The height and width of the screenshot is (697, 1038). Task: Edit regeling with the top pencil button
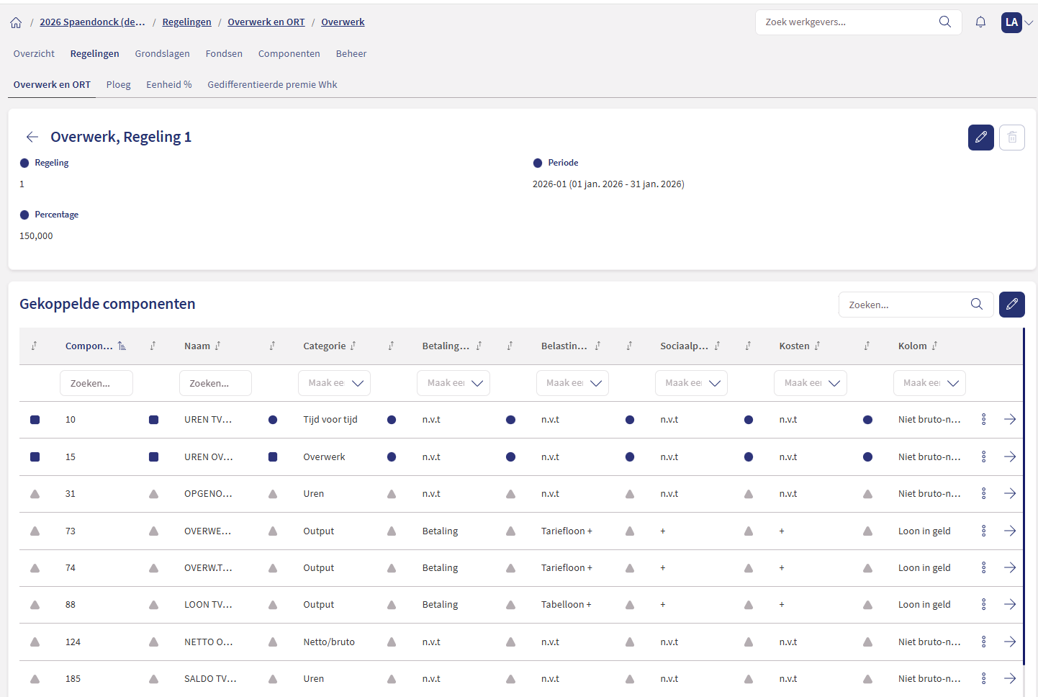980,137
